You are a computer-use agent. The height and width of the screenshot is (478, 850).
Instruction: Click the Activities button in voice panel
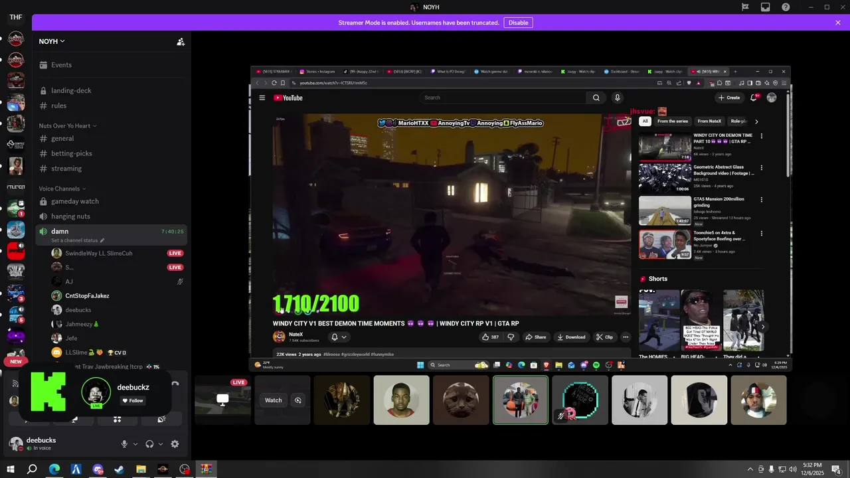point(117,419)
